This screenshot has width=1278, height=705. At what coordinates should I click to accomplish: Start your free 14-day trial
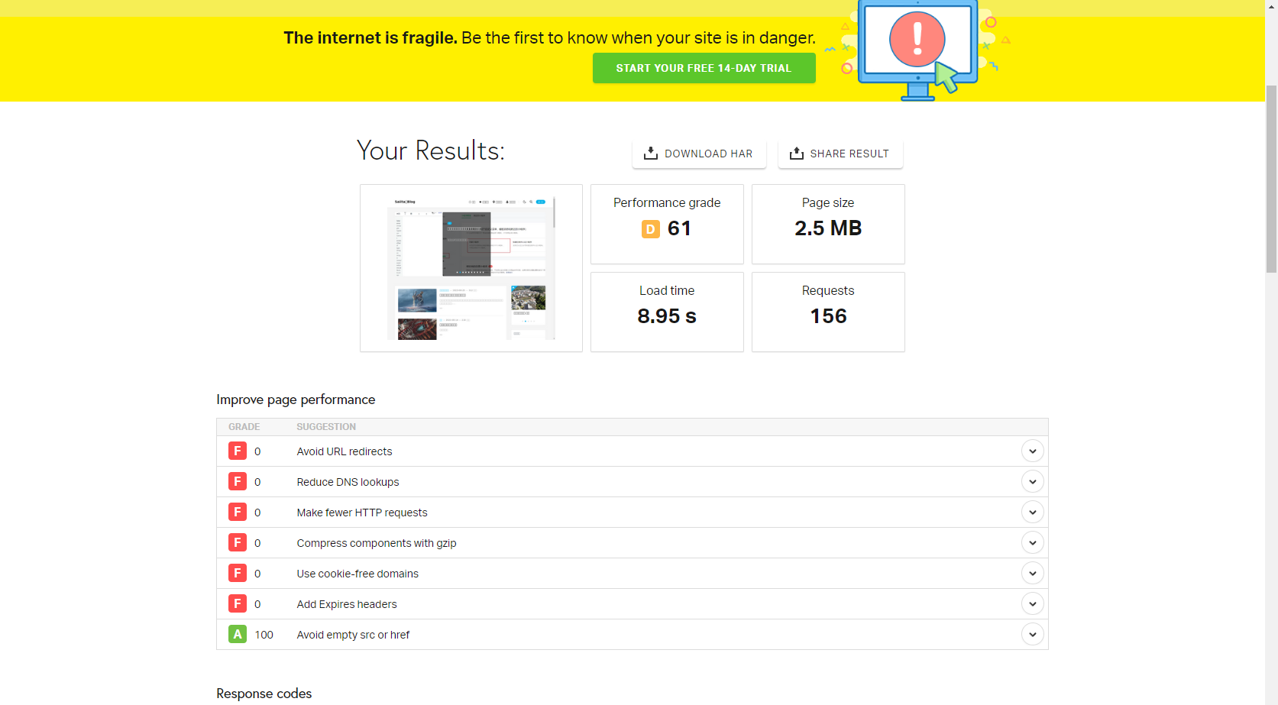[x=704, y=68]
